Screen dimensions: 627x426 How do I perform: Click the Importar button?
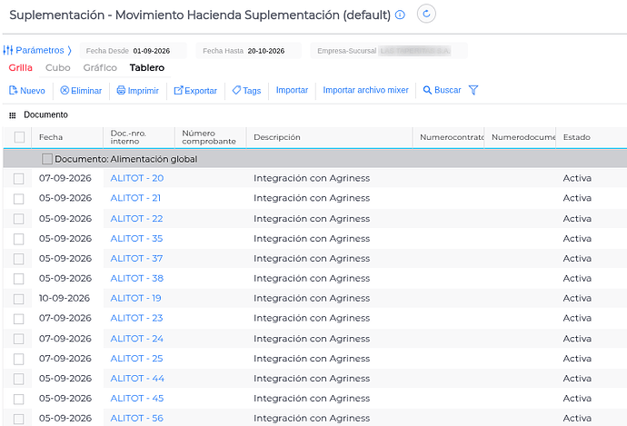(x=292, y=90)
